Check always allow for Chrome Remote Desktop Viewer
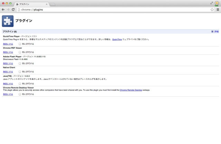Screen dimensions: 221x144 point(20,94)
